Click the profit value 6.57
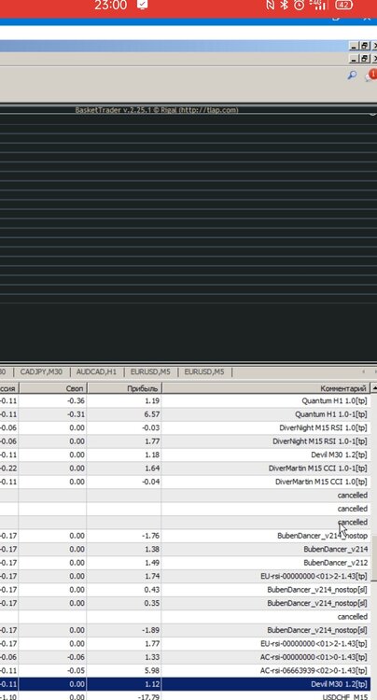Viewport: 377px width, 700px height. [x=152, y=414]
